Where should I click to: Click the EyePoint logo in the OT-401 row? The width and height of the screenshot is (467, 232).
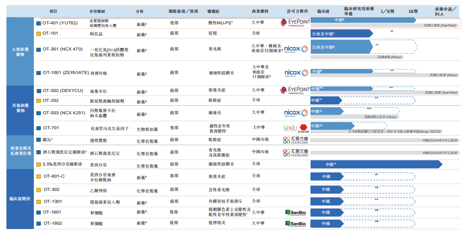294,23
